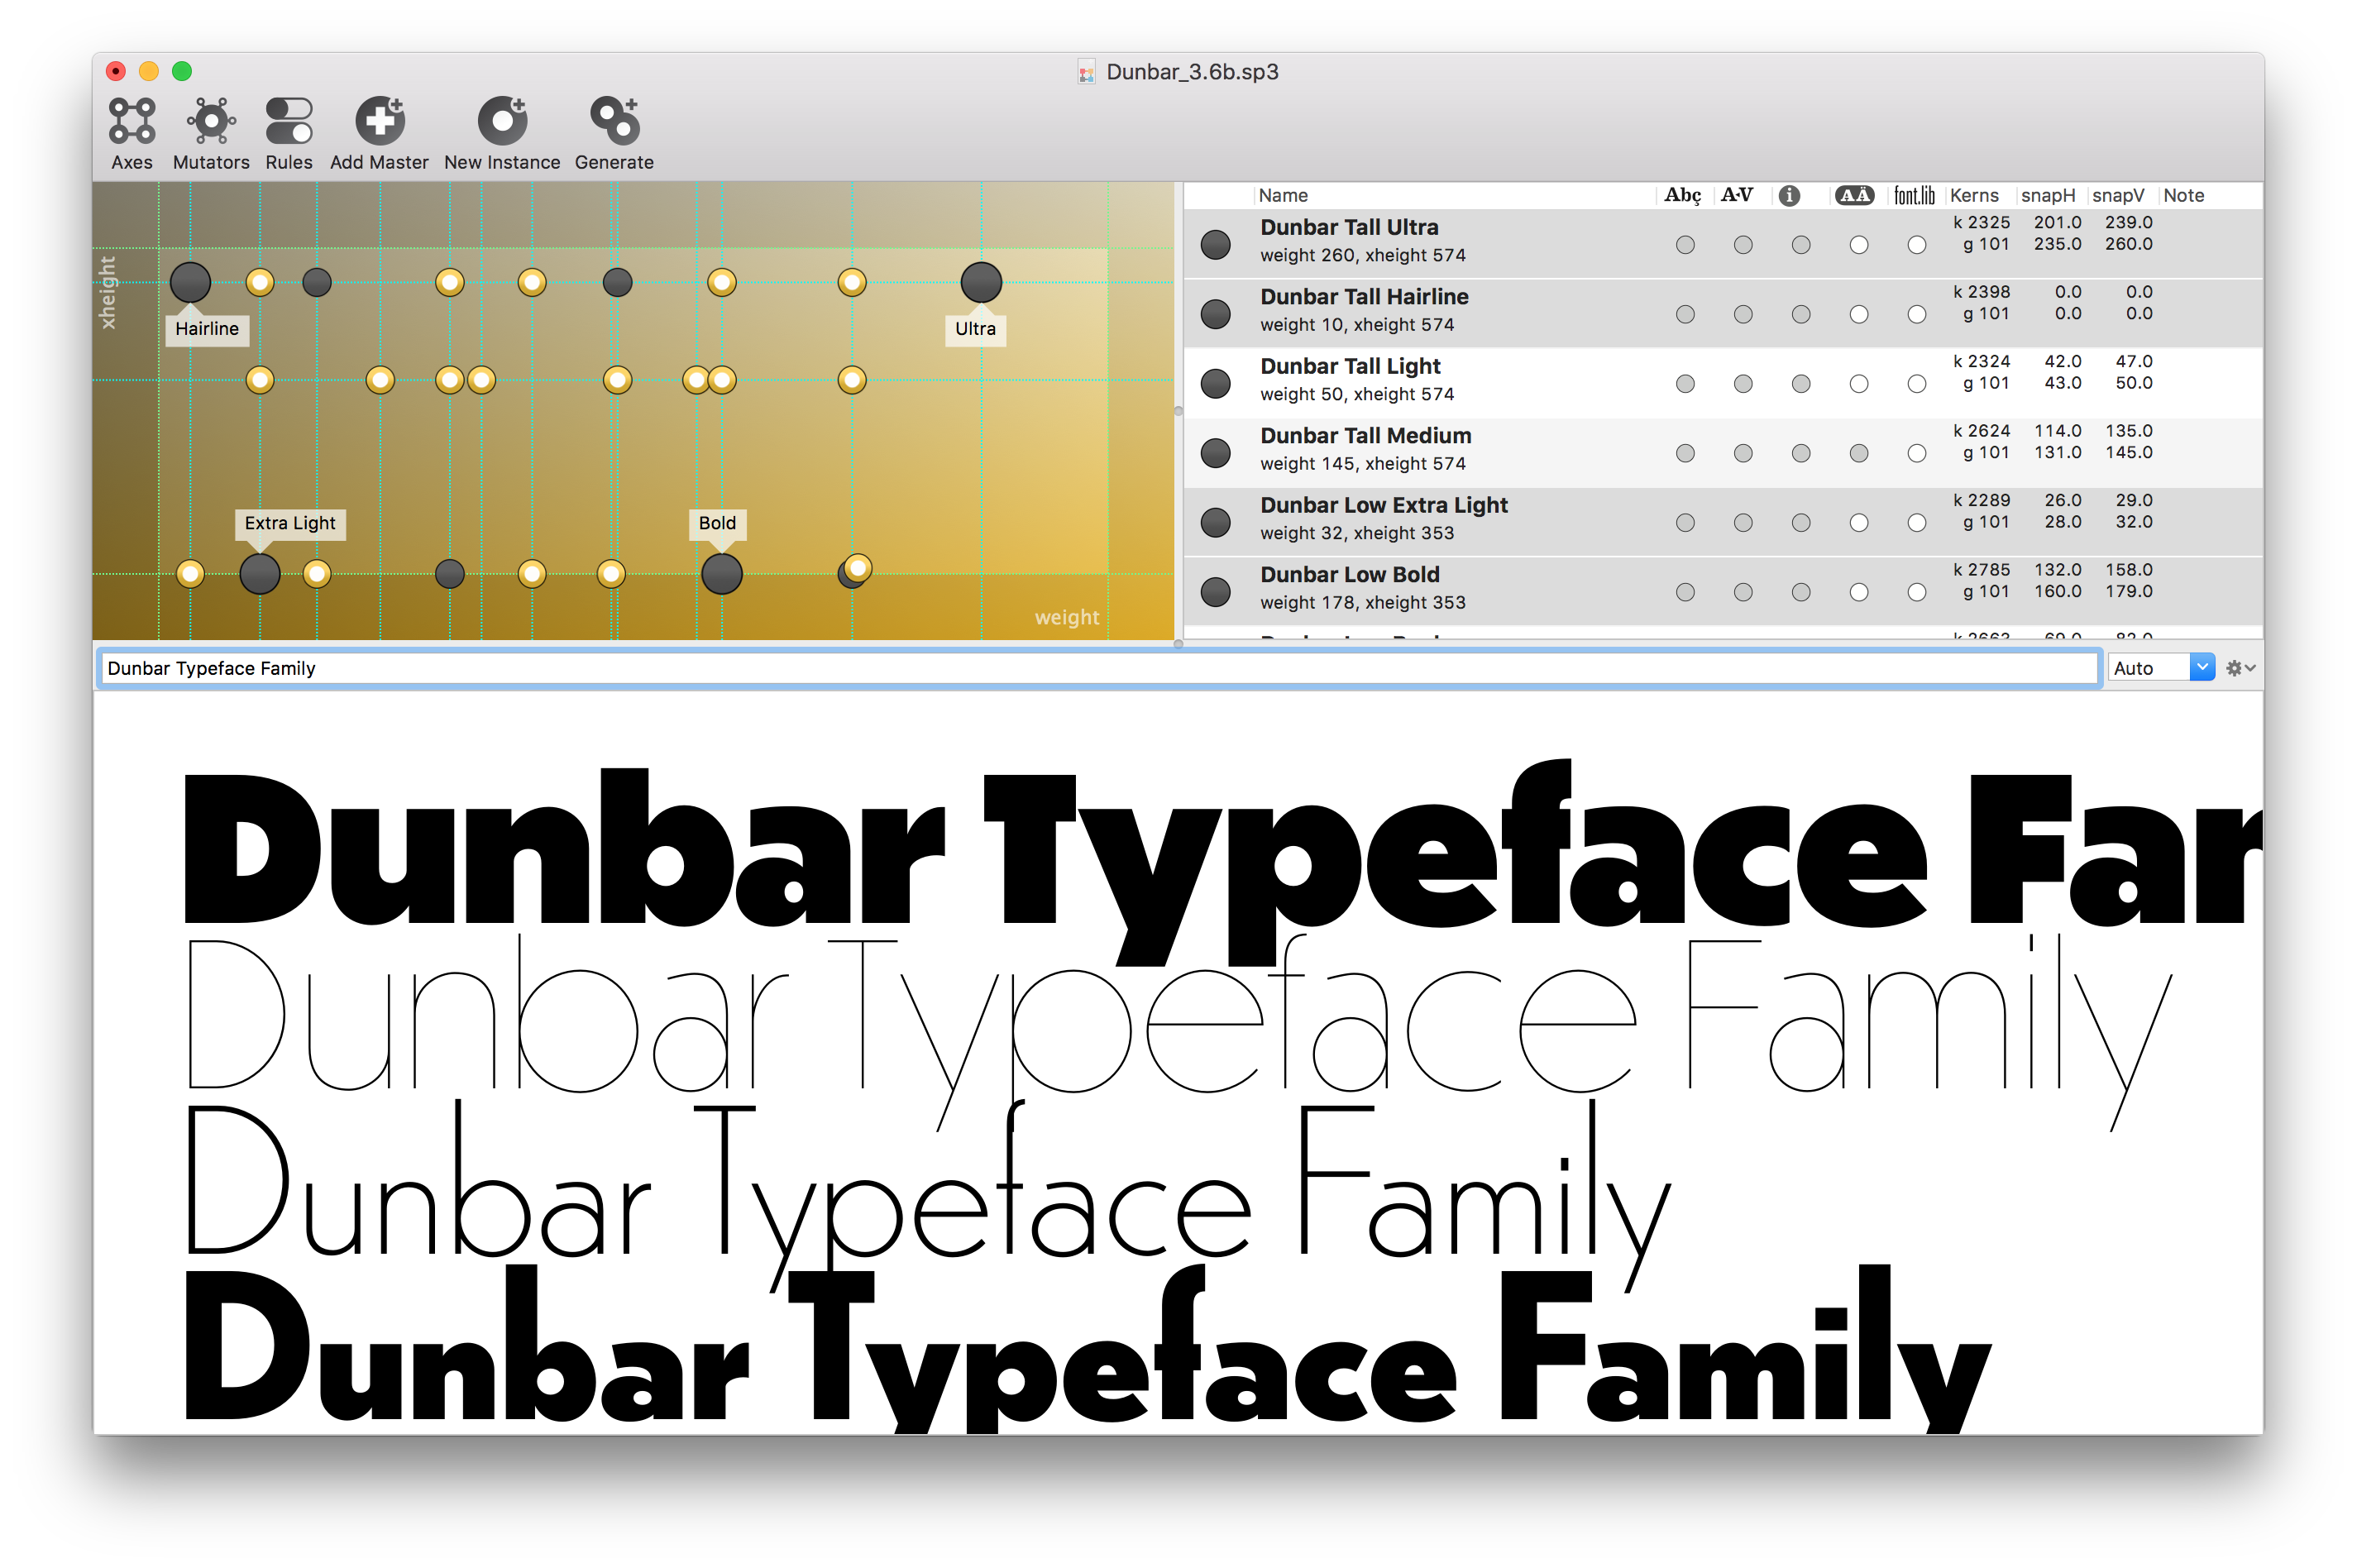Select the Ultra master node
The height and width of the screenshot is (1568, 2357).
tap(981, 282)
